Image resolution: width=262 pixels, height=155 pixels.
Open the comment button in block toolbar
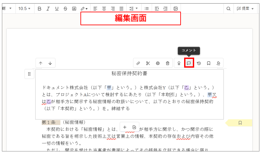[x=189, y=63]
